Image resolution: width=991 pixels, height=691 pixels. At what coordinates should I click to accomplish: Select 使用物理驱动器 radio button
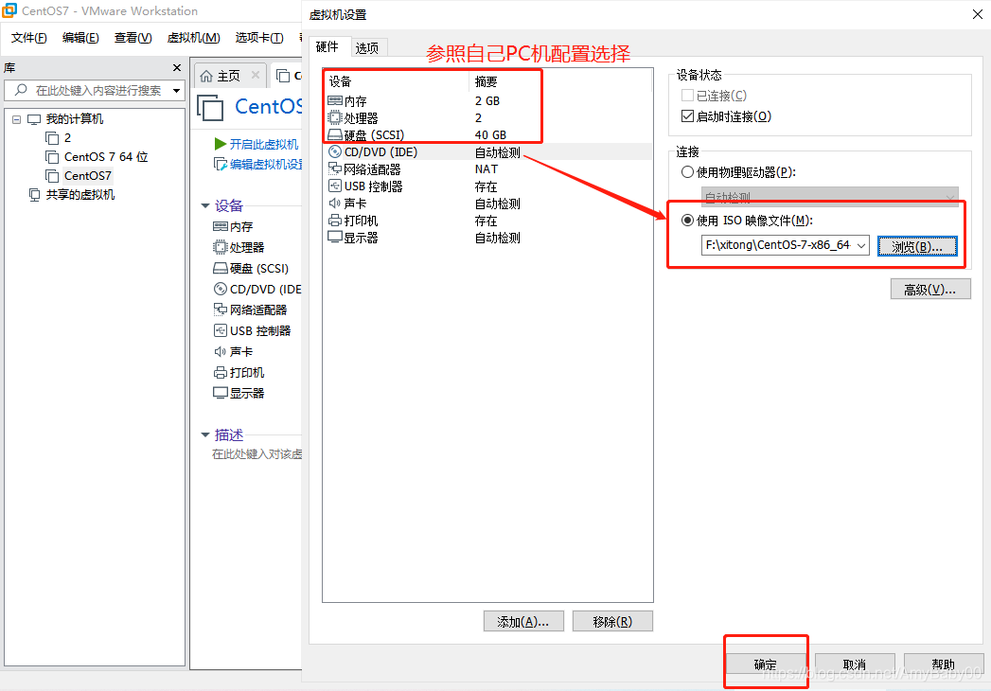pyautogui.click(x=687, y=172)
